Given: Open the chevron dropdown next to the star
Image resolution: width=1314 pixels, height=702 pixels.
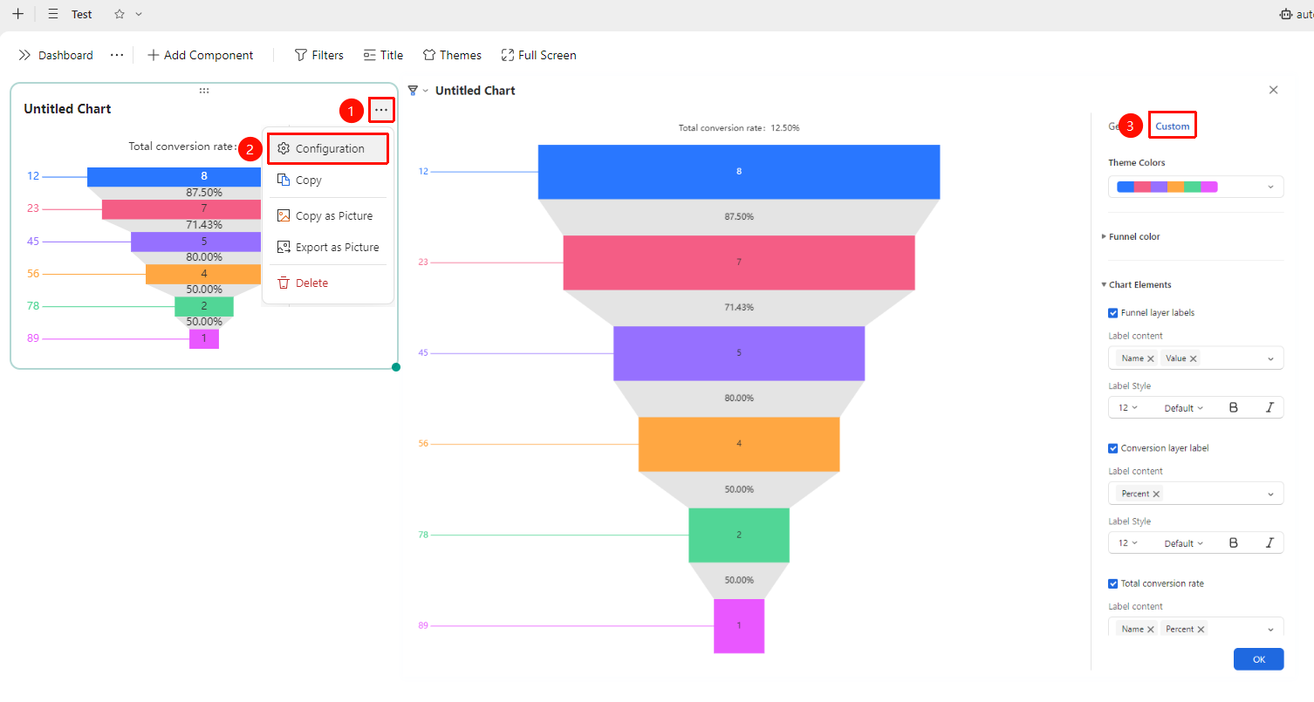Looking at the screenshot, I should pos(139,15).
